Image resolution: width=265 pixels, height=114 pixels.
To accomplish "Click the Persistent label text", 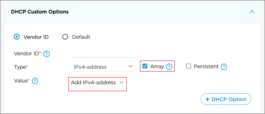I will point(206,67).
